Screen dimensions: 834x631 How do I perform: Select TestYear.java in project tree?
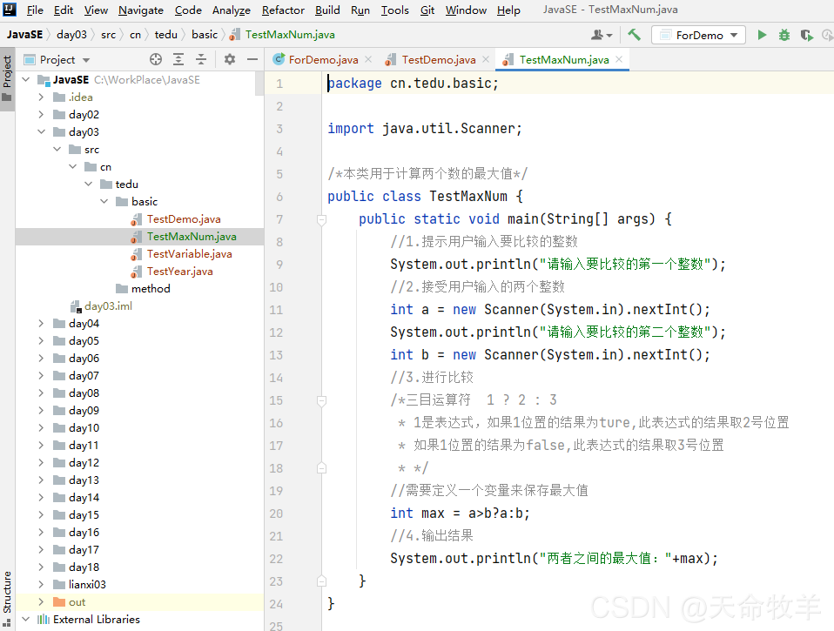pos(180,272)
